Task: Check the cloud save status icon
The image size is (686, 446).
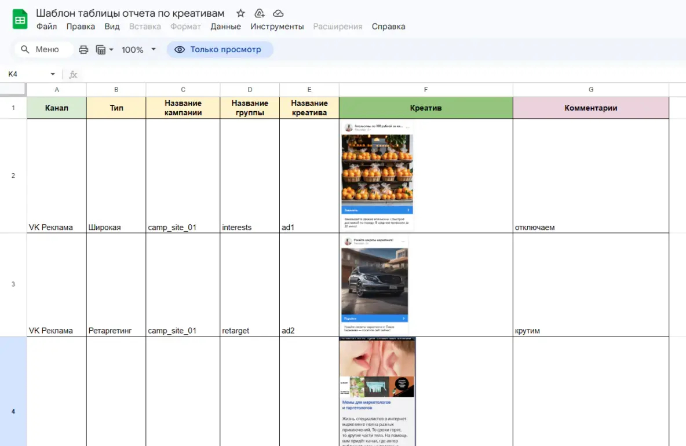Action: (278, 13)
